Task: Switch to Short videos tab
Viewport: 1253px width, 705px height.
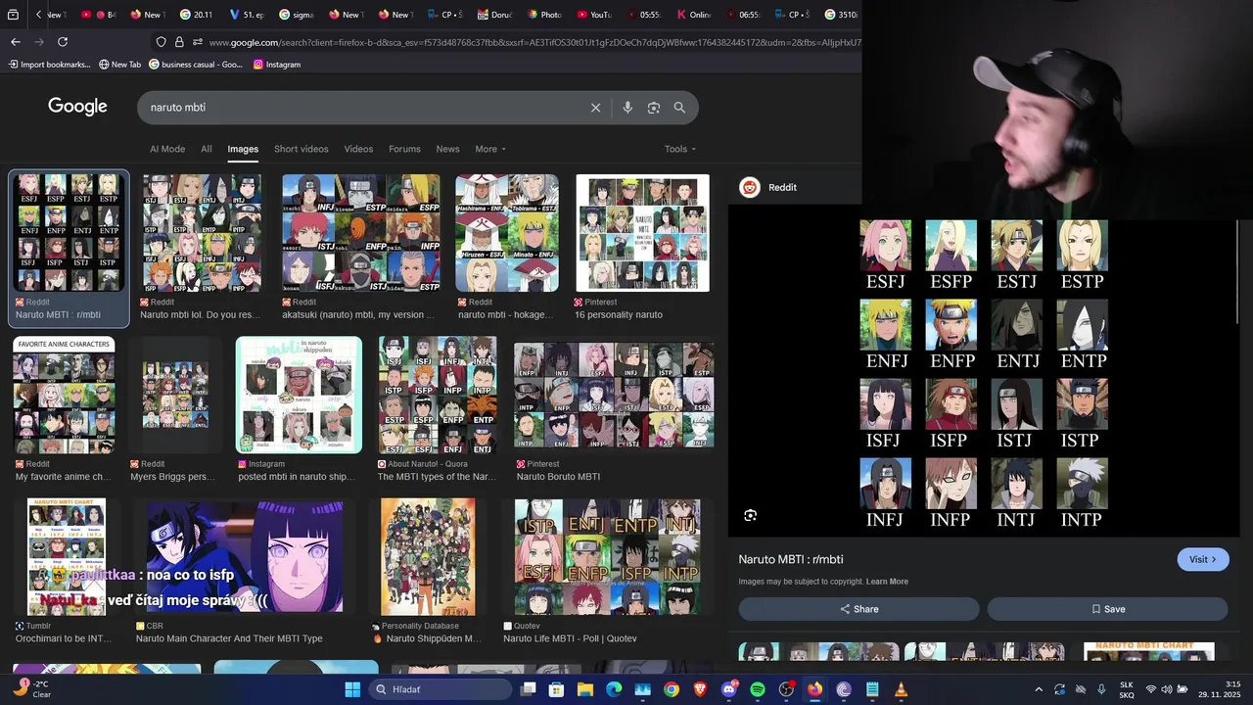Action: click(302, 149)
